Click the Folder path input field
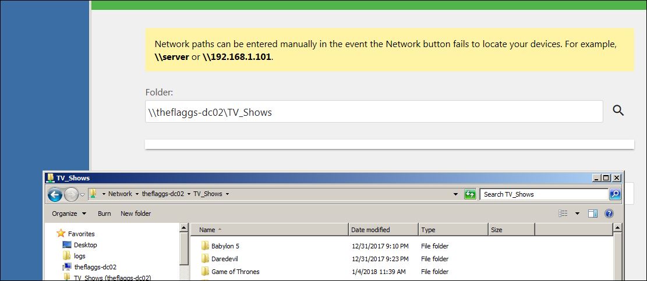 pos(373,112)
